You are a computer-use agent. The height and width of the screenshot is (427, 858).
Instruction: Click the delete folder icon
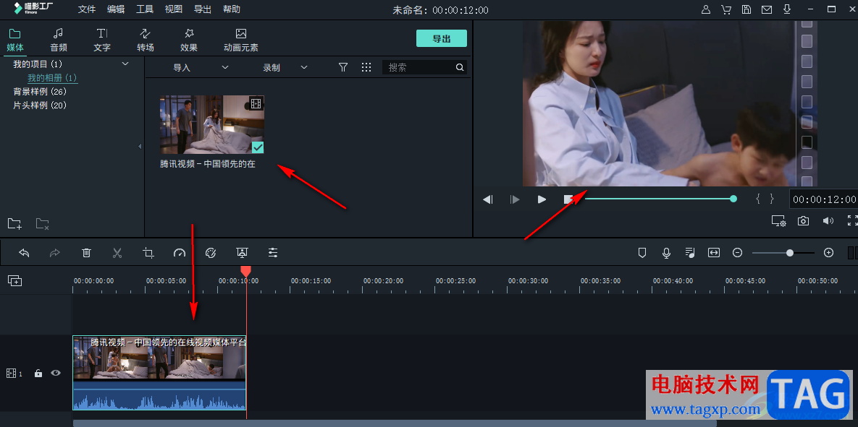coord(43,223)
